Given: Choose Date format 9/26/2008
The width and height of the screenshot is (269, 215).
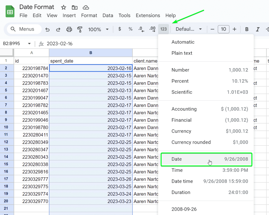Looking at the screenshot, I should pos(206,159).
